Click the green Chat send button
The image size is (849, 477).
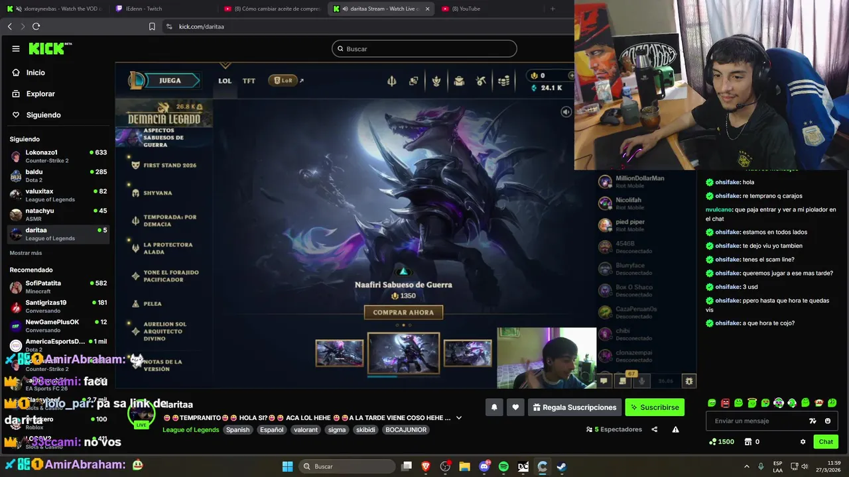(826, 442)
